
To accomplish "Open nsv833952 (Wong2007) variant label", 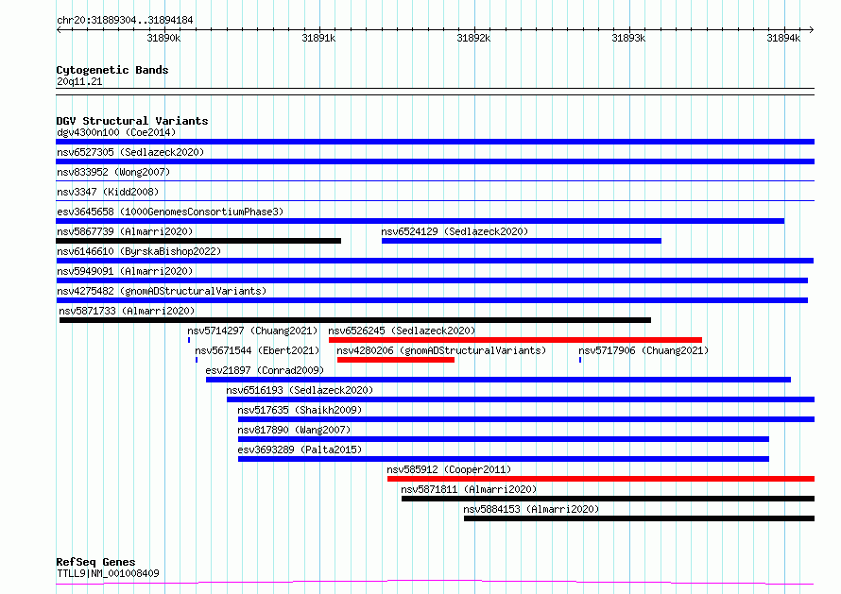I will coord(113,172).
